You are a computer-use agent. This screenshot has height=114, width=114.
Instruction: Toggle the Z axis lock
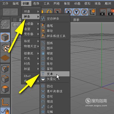84,12
